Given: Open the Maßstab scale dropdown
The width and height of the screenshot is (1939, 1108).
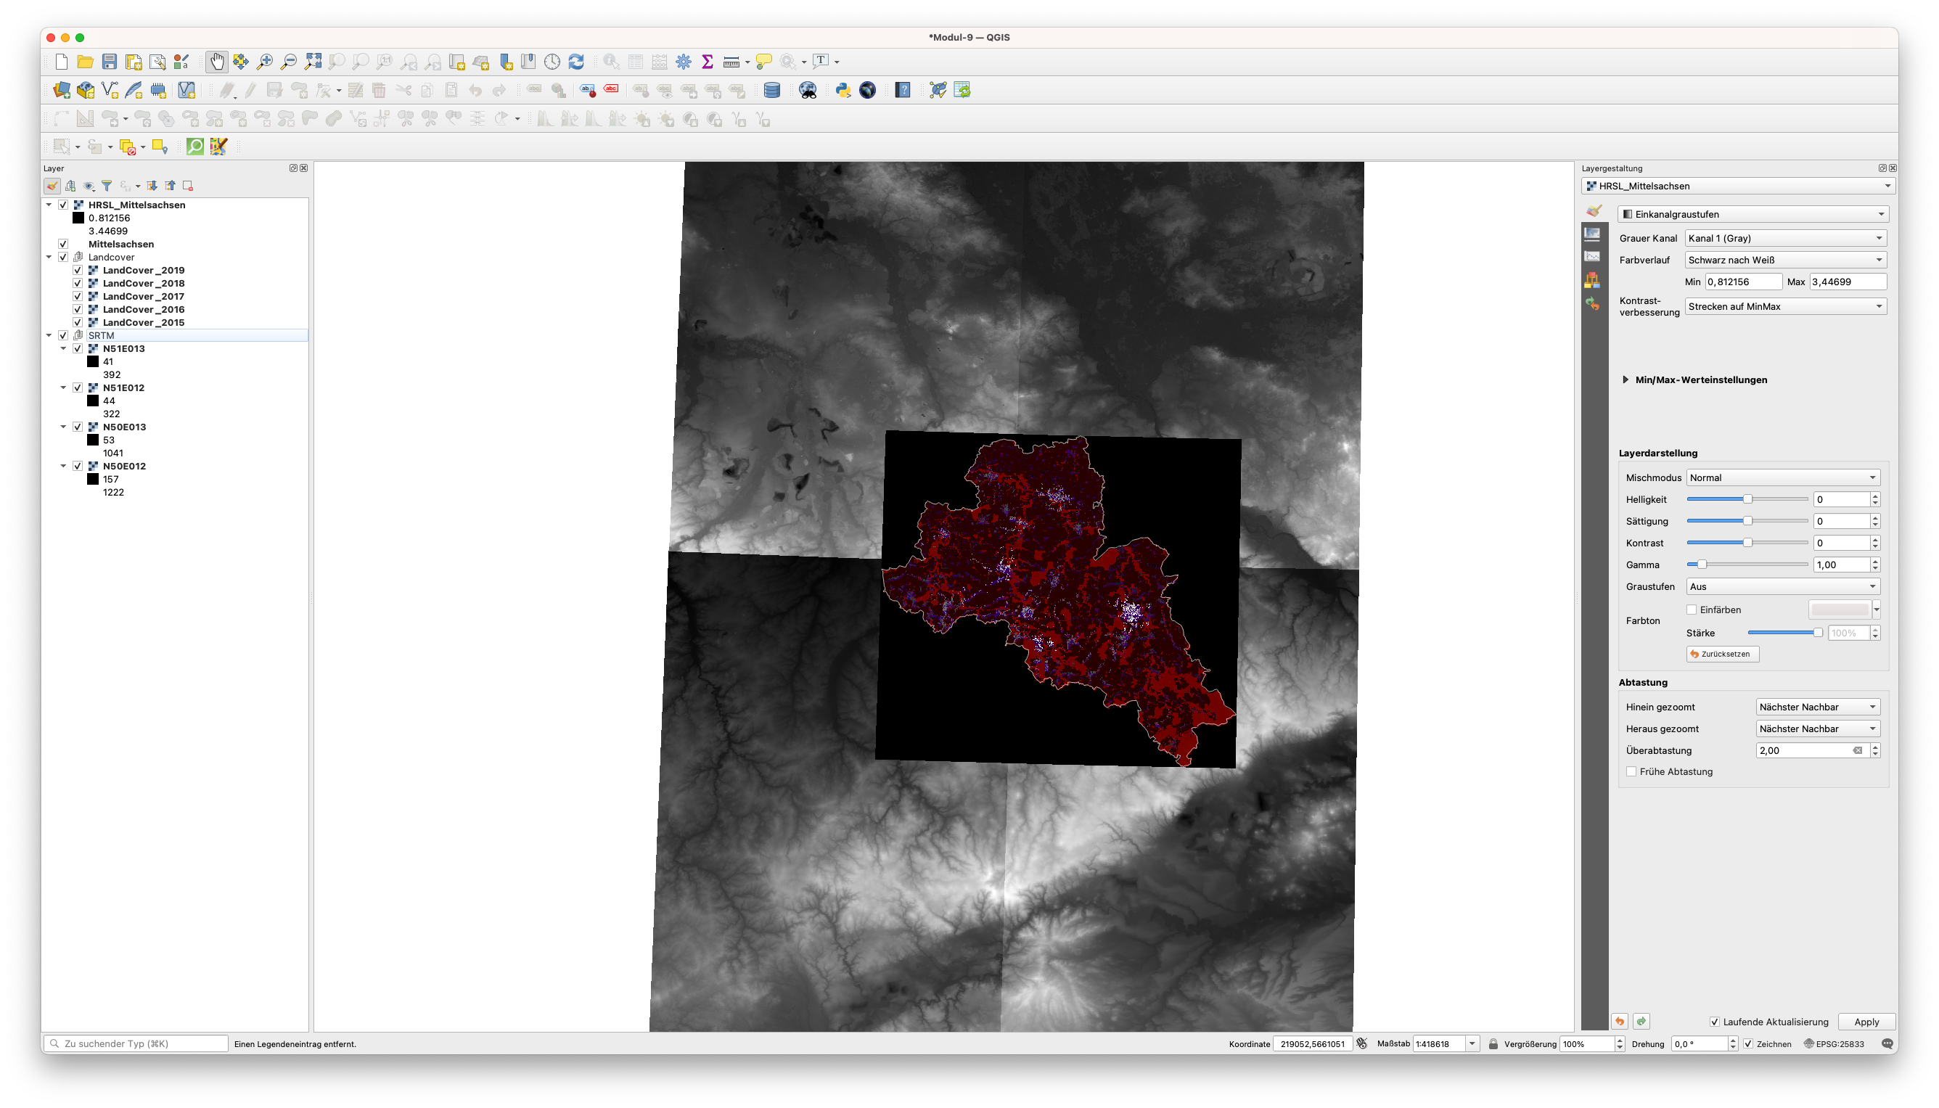Looking at the screenshot, I should 1472,1044.
